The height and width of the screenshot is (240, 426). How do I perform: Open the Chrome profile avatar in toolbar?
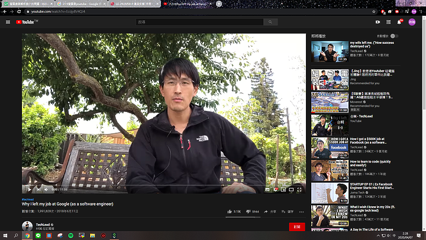tap(414, 11)
